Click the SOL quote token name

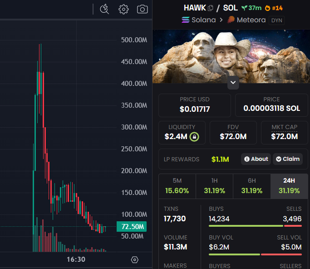click(230, 8)
